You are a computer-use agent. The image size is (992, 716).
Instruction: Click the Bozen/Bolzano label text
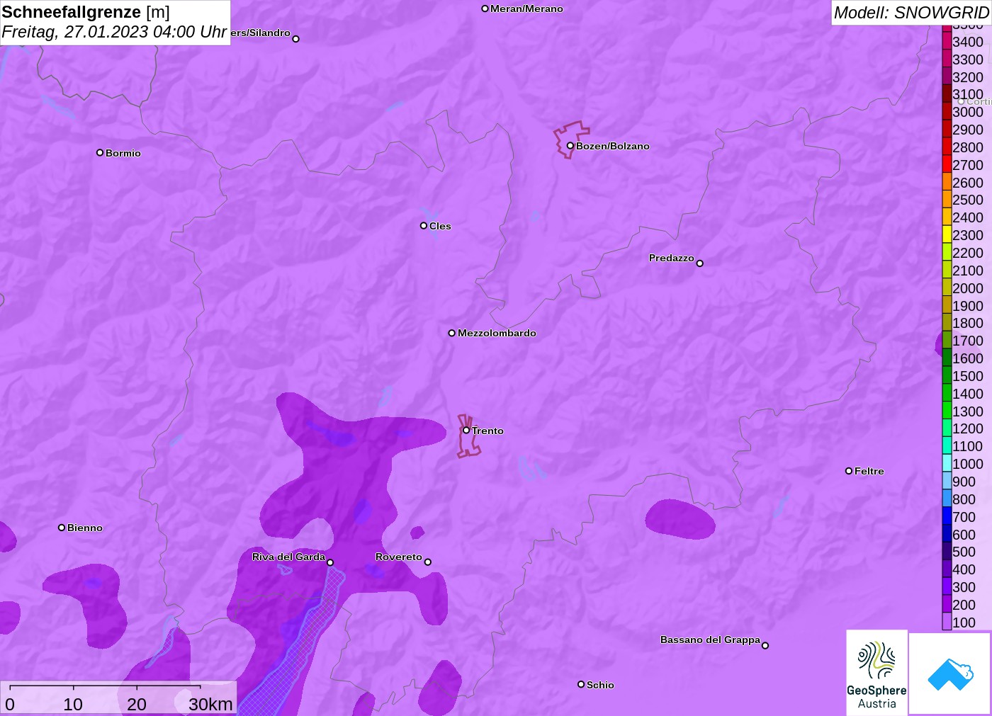(613, 146)
